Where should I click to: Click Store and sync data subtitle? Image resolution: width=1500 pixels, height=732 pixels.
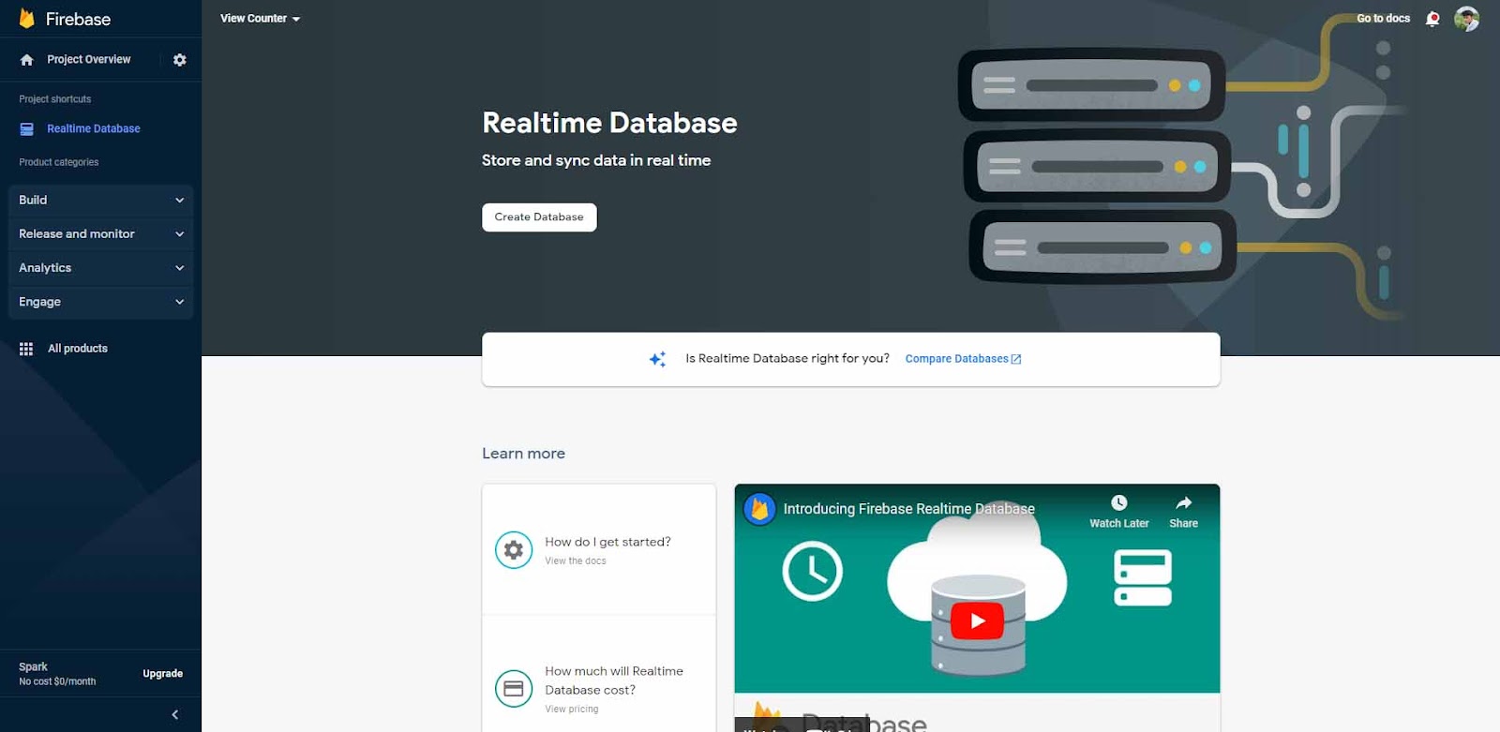596,160
